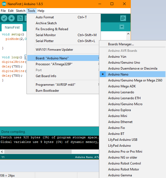The image size is (166, 178).
Task: Open the tab options dropdown arrow
Action: click(x=122, y=27)
